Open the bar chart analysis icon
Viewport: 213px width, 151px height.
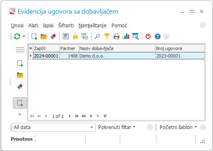pos(126,36)
